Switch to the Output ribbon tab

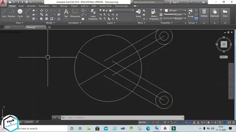tap(74, 6)
